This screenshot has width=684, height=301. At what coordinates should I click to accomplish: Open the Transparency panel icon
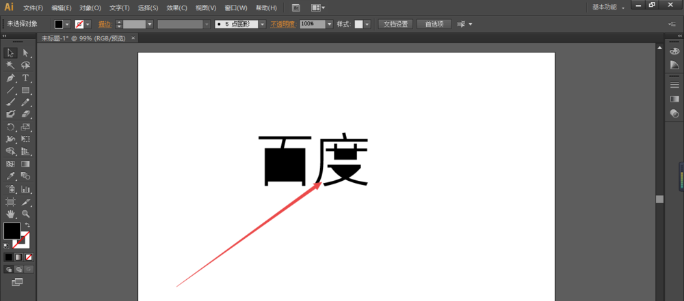point(674,113)
